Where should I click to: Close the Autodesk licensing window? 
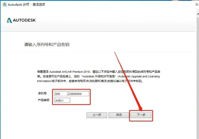pos(197,5)
